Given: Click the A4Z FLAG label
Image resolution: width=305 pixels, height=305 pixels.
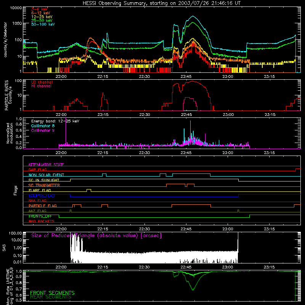Looking at the screenshot, I should tap(37, 211).
